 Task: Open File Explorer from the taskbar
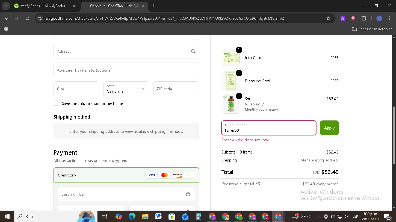pyautogui.click(x=145, y=216)
